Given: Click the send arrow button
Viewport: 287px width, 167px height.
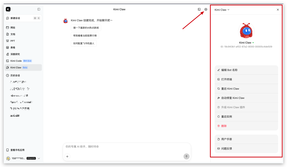Looking at the screenshot, I should click(x=186, y=156).
